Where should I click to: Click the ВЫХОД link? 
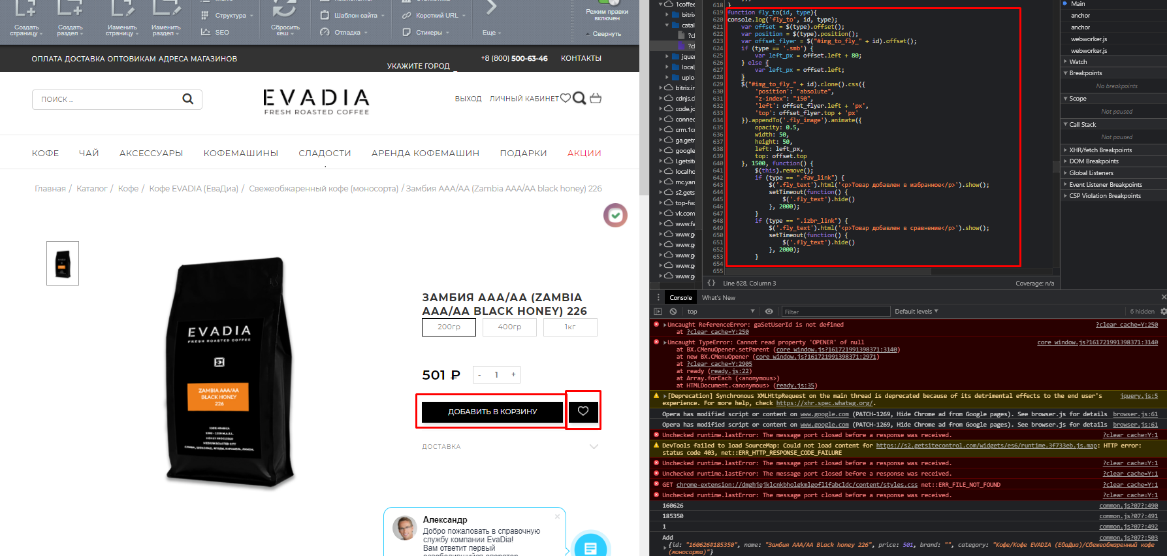[x=468, y=99]
